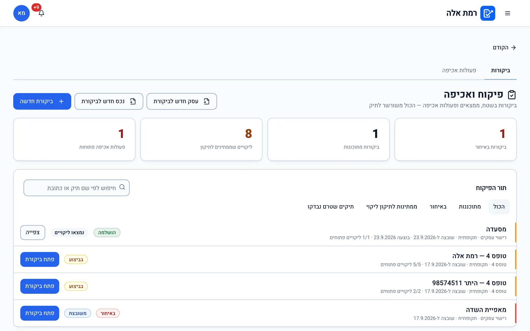
Task: Click the file icon in עסק חדש לביקורת
Action: 206,101
